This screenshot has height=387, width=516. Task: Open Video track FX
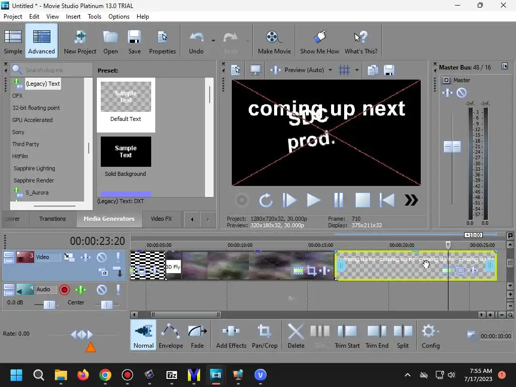[86, 257]
